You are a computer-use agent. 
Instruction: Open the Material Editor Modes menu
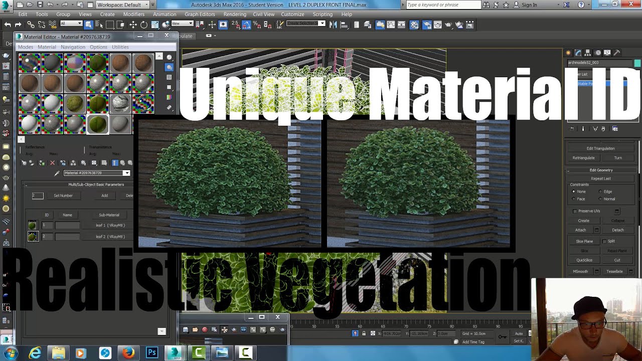point(25,47)
